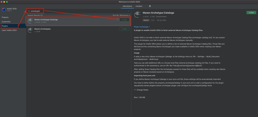
Task: Click the Search Results (2) label
Action: [x=35, y=15]
